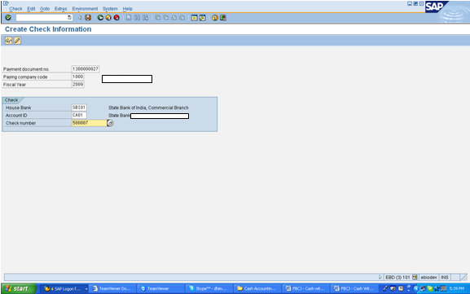Open the Goto menu
The image size is (470, 294).
pos(45,9)
